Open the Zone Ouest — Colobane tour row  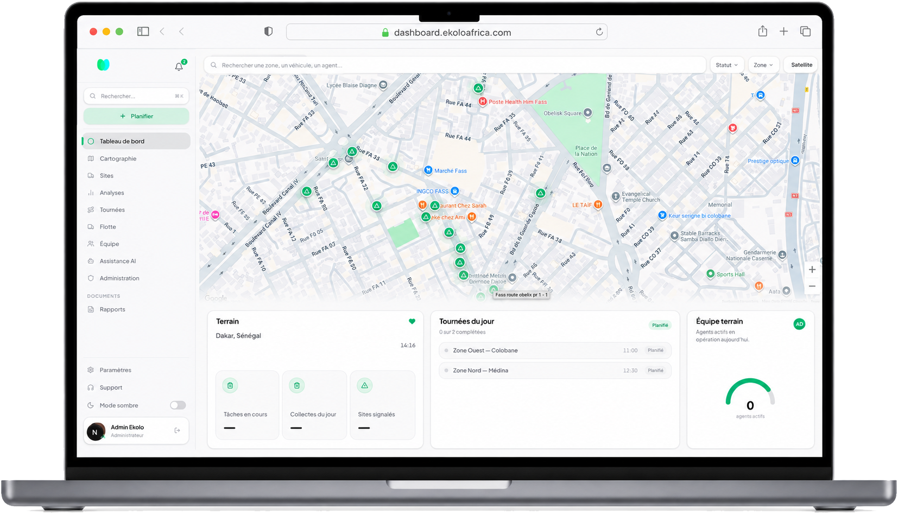coord(555,351)
